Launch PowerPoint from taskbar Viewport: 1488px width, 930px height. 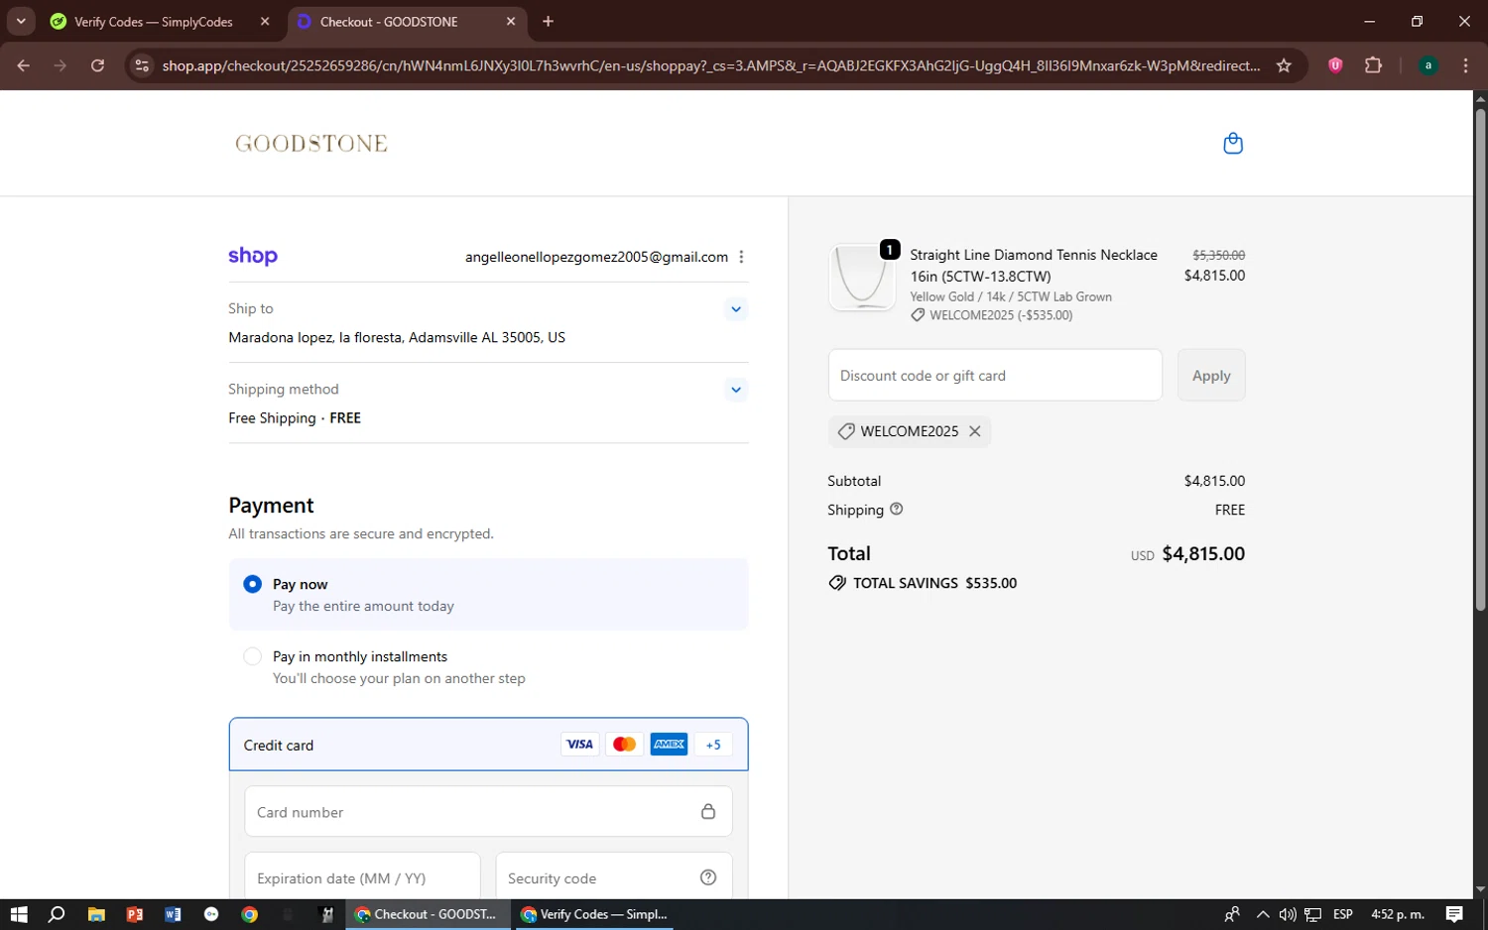coord(135,914)
